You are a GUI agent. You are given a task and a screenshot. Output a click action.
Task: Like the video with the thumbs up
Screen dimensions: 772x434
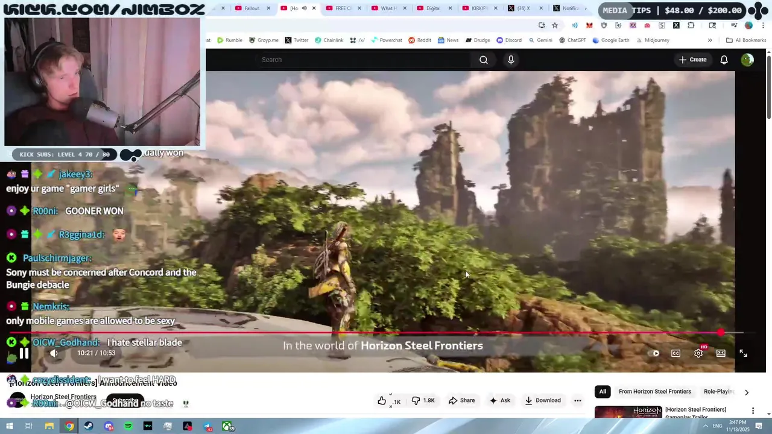point(389,400)
